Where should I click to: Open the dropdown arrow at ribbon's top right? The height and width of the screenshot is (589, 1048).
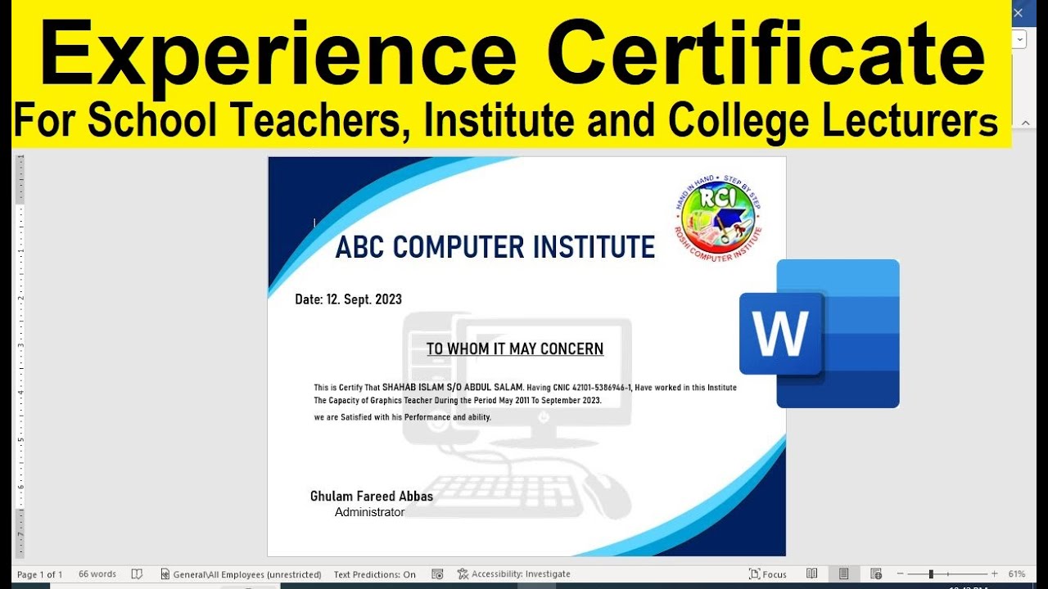pyautogui.click(x=1020, y=38)
